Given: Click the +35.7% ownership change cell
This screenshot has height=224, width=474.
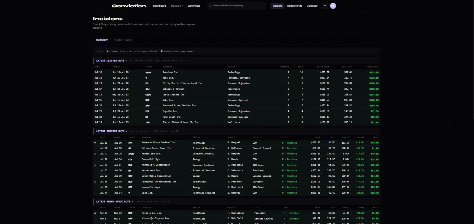Looking at the screenshot, I should coord(359,148).
